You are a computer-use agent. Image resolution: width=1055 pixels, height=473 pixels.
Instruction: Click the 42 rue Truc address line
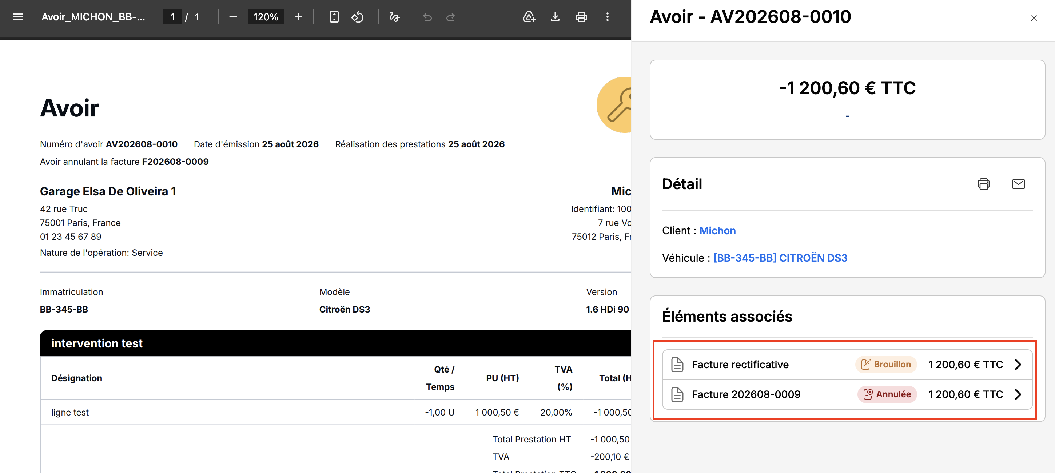click(x=63, y=209)
